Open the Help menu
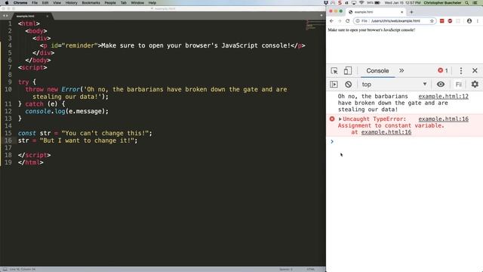Viewport: 483px width, 272px height. click(152, 3)
